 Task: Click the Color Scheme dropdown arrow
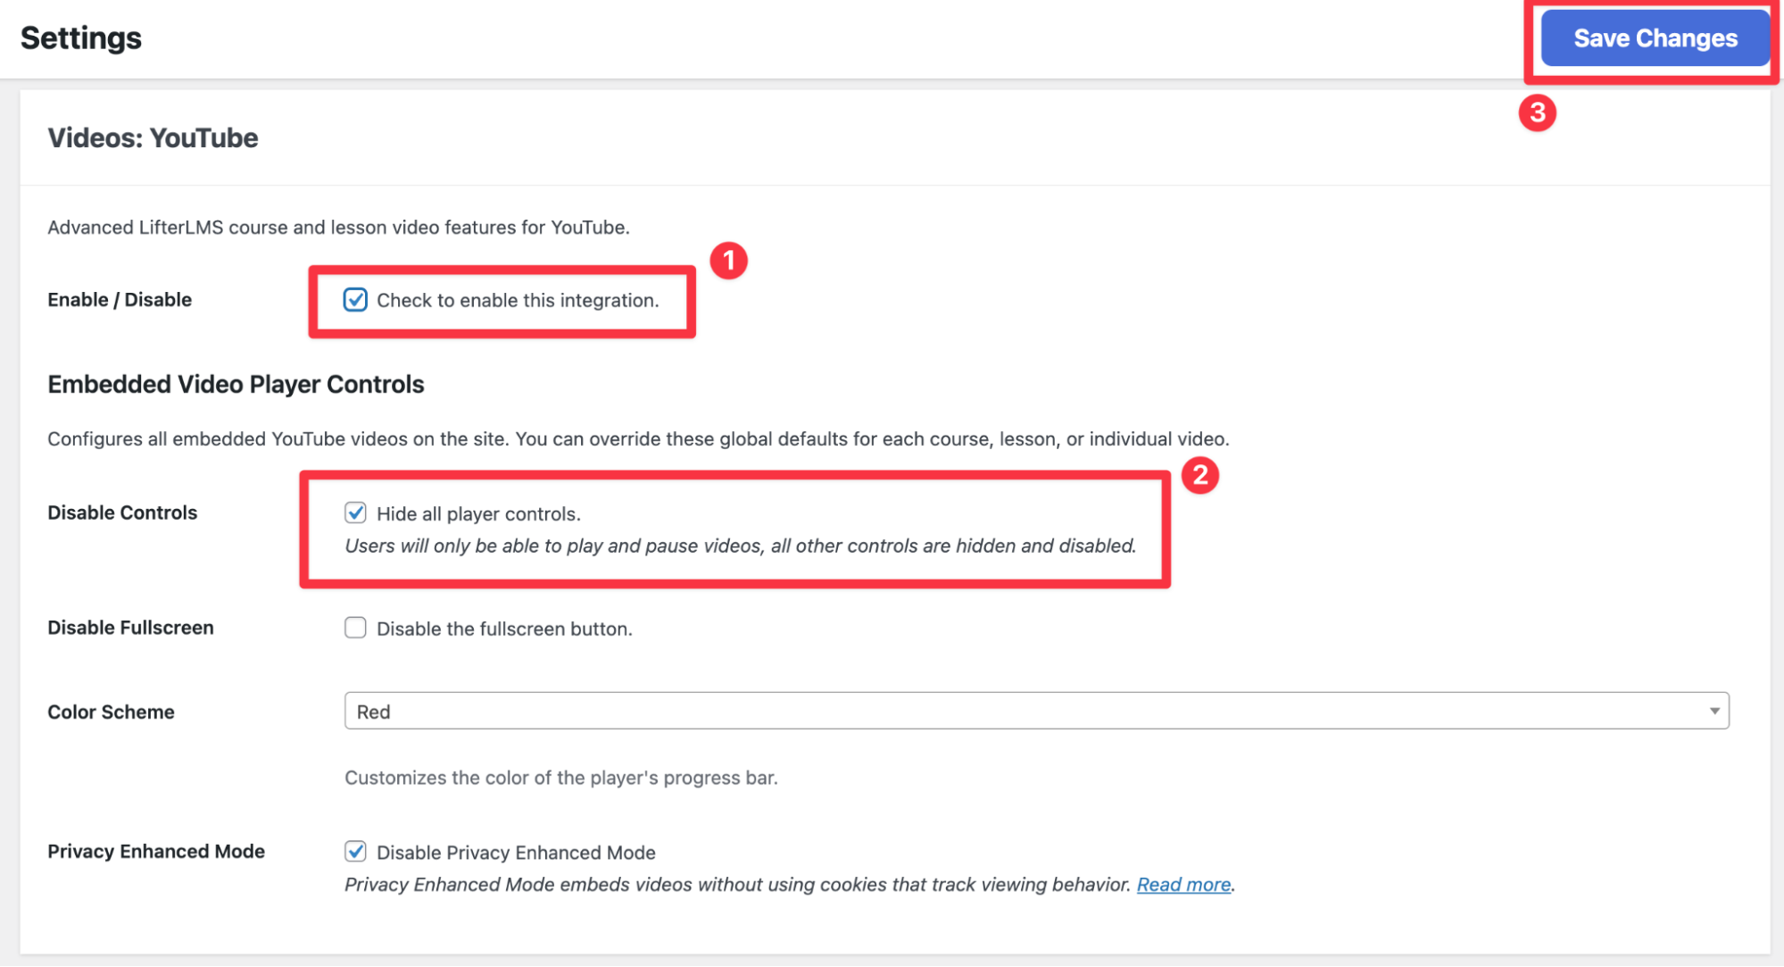pyautogui.click(x=1713, y=711)
